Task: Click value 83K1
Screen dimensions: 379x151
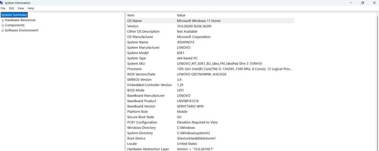Action: [181, 53]
